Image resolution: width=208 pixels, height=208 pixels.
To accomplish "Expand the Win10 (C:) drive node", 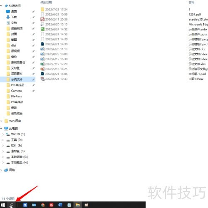I will pos(3,134).
